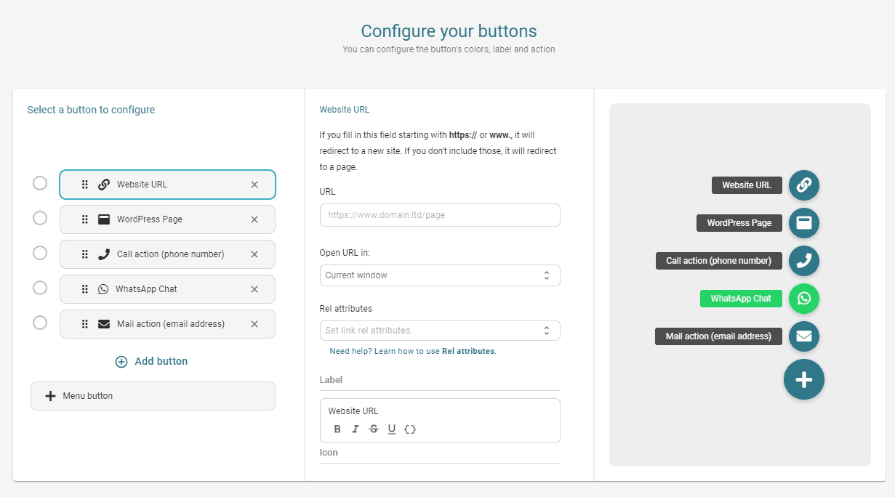Click inside the URL input field
The height and width of the screenshot is (497, 895).
439,215
